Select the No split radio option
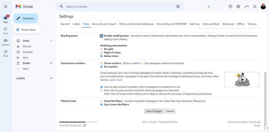 pyautogui.click(x=101, y=49)
